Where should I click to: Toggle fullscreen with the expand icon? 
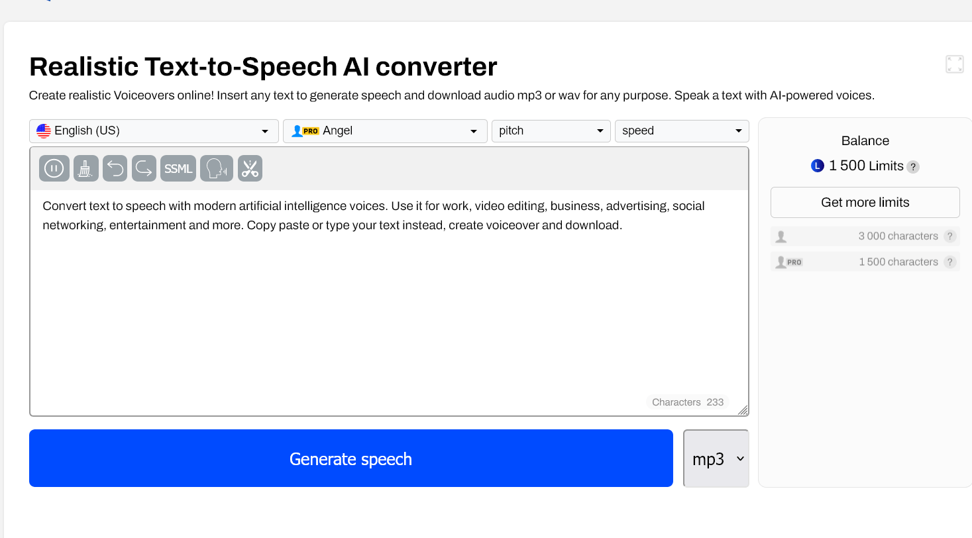(x=955, y=64)
